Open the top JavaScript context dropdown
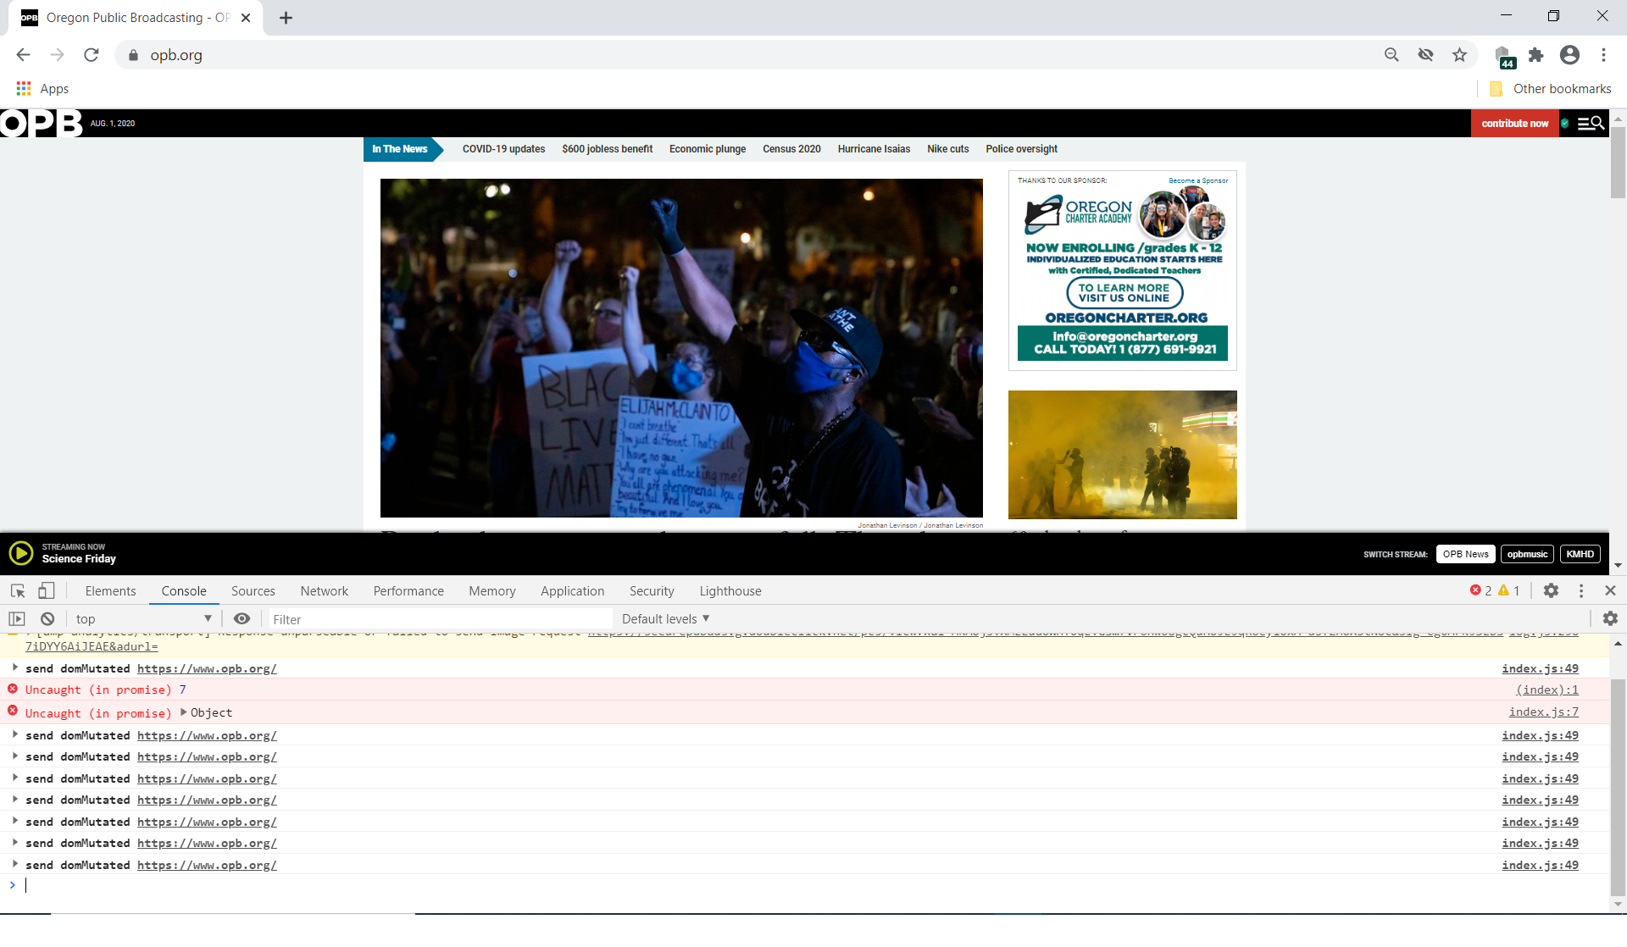The width and height of the screenshot is (1627, 947). [x=142, y=619]
